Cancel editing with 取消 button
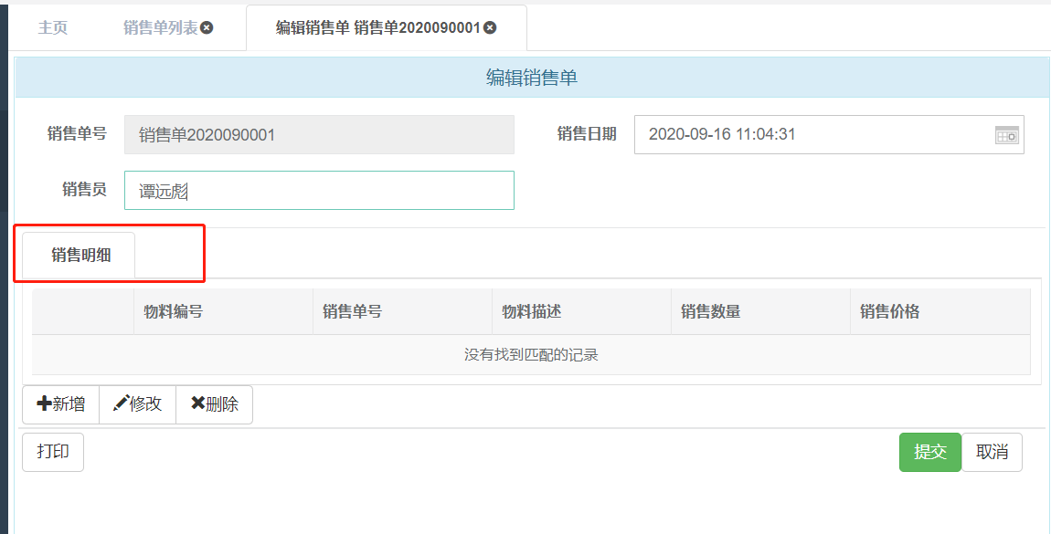 click(992, 452)
